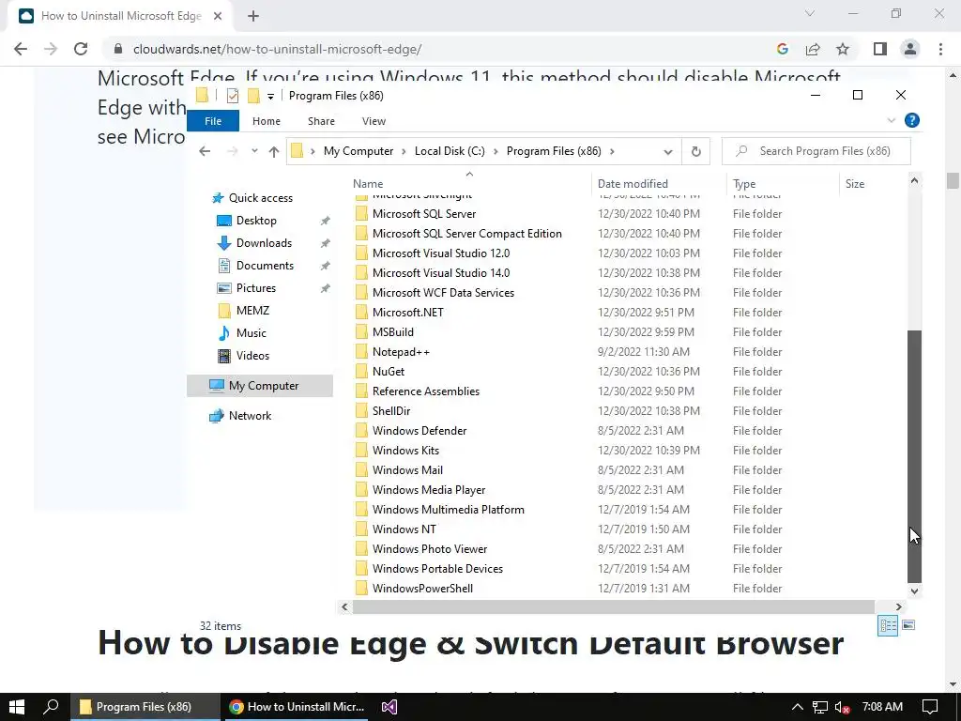Show hidden system tray icons
Viewport: 961px width, 721px height.
coord(798,707)
